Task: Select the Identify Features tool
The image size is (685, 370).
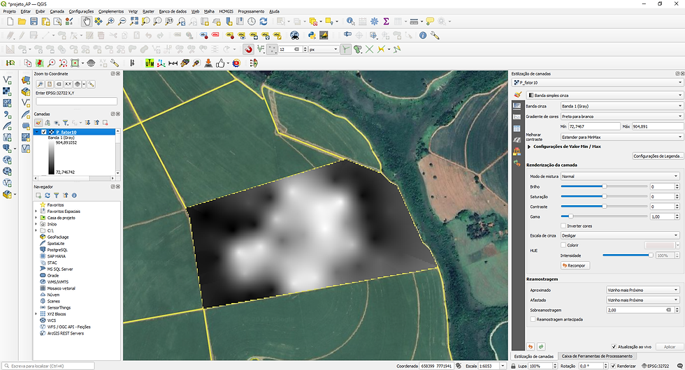Action: 350,22
